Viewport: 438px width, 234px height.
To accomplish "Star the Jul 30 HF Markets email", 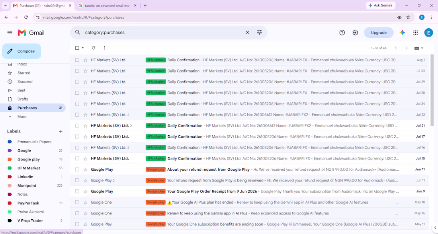I will coord(86,71).
